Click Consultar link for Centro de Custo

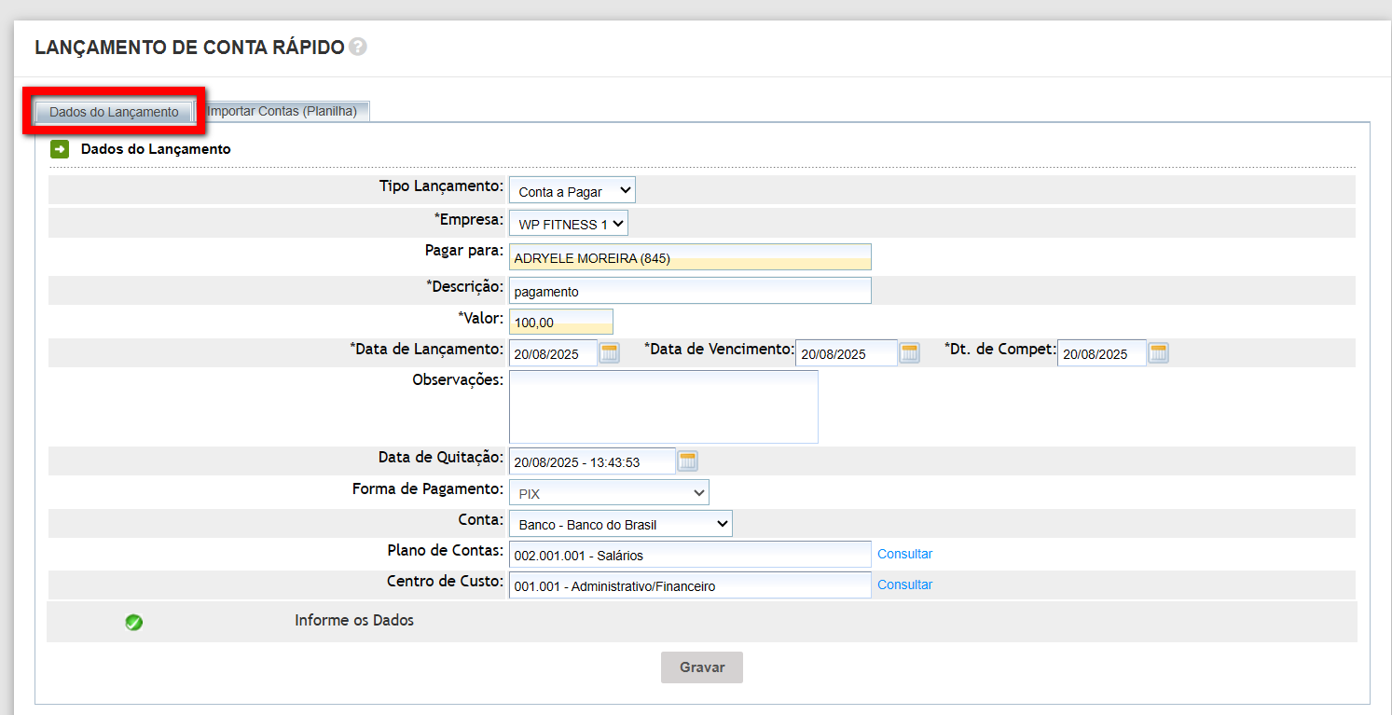(904, 584)
